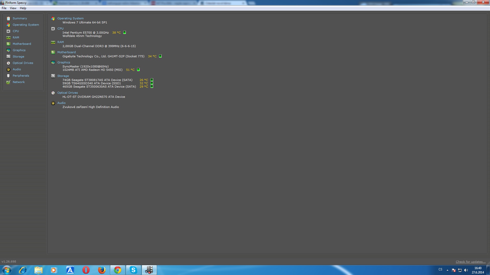Click the Network icon in sidebar
The height and width of the screenshot is (275, 490).
8,82
